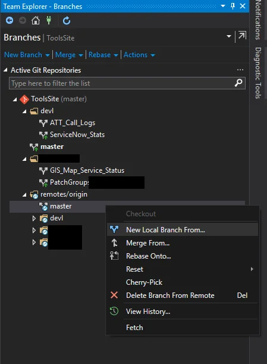The width and height of the screenshot is (267, 364).
Task: Go to Team Explorer Home icon
Action: coord(36,20)
